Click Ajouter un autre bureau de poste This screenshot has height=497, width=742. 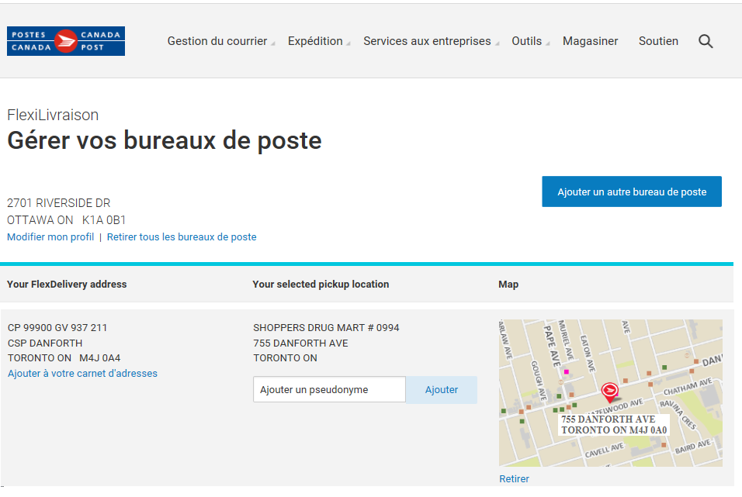632,192
